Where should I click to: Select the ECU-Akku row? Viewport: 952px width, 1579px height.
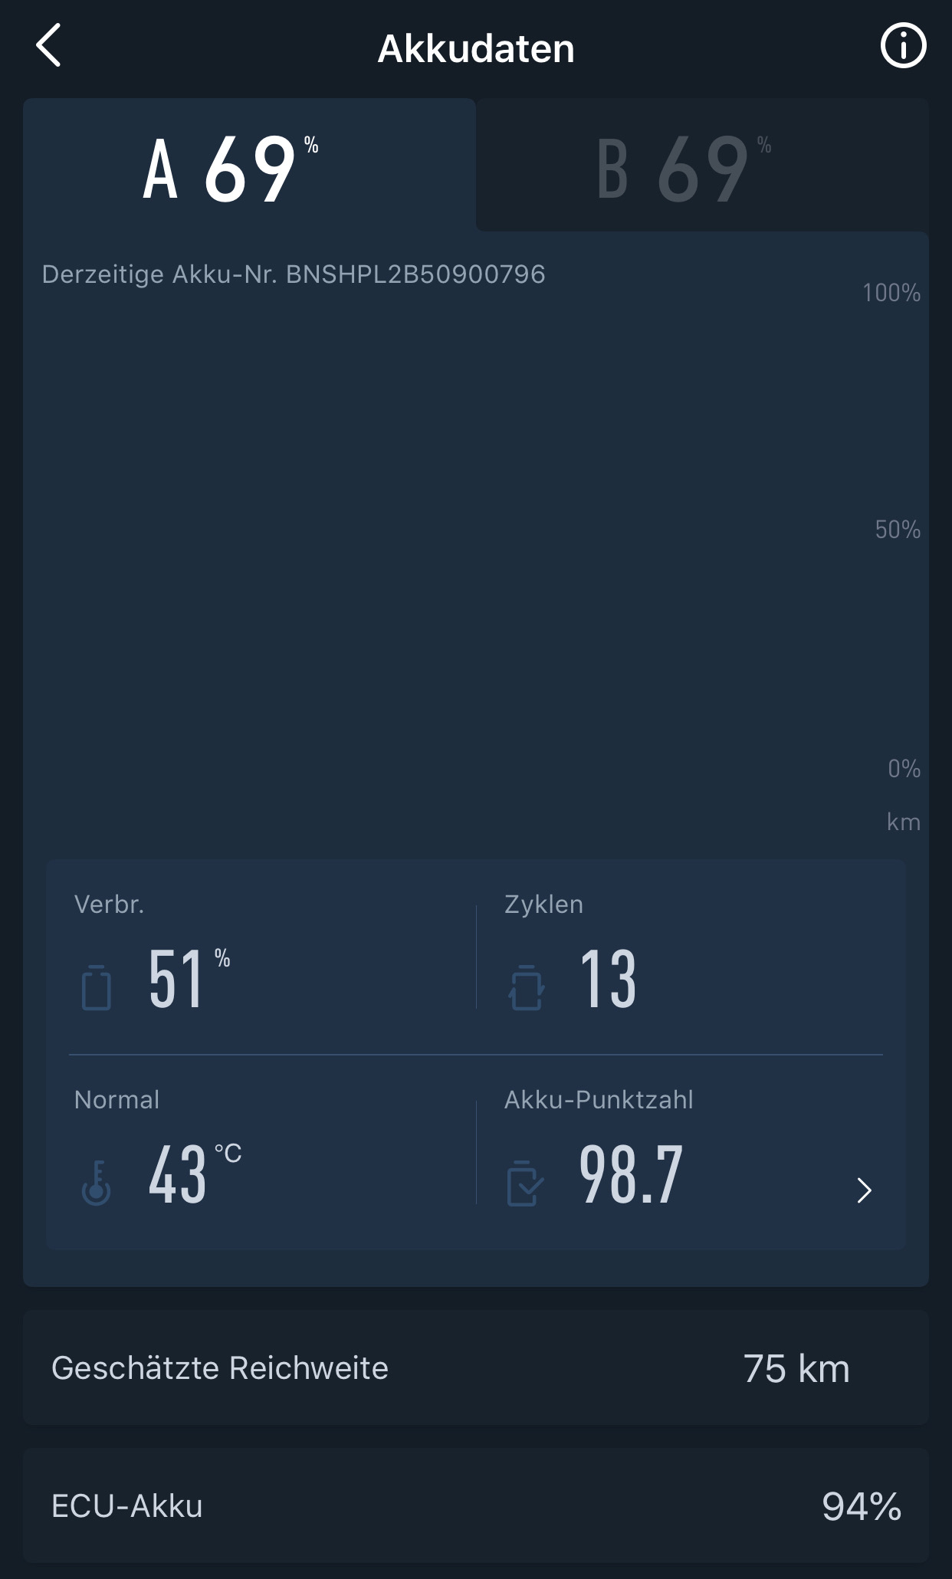tap(476, 1505)
